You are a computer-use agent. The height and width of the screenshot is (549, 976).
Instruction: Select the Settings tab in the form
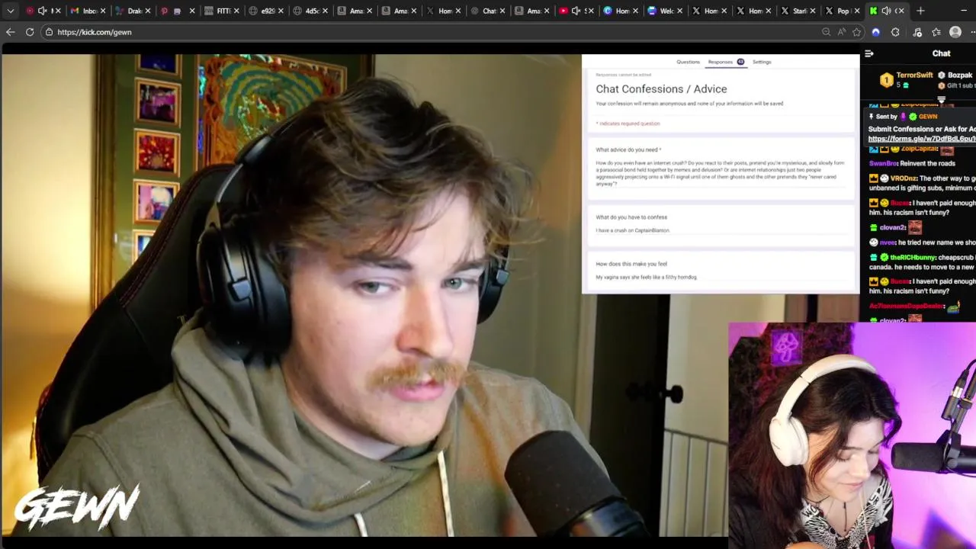point(762,62)
